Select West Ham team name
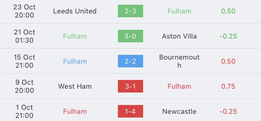Image resolution: width=261 pixels, height=121 pixels. (75, 86)
